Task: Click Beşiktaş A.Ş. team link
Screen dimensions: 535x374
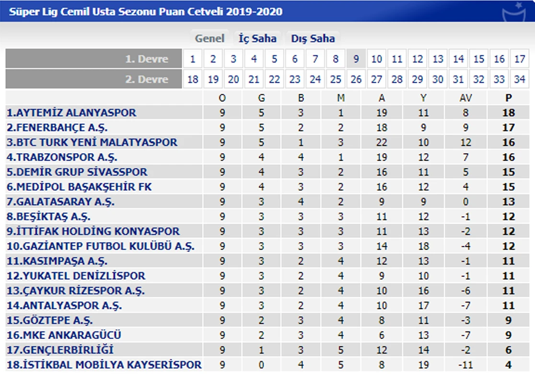Action: coord(48,217)
